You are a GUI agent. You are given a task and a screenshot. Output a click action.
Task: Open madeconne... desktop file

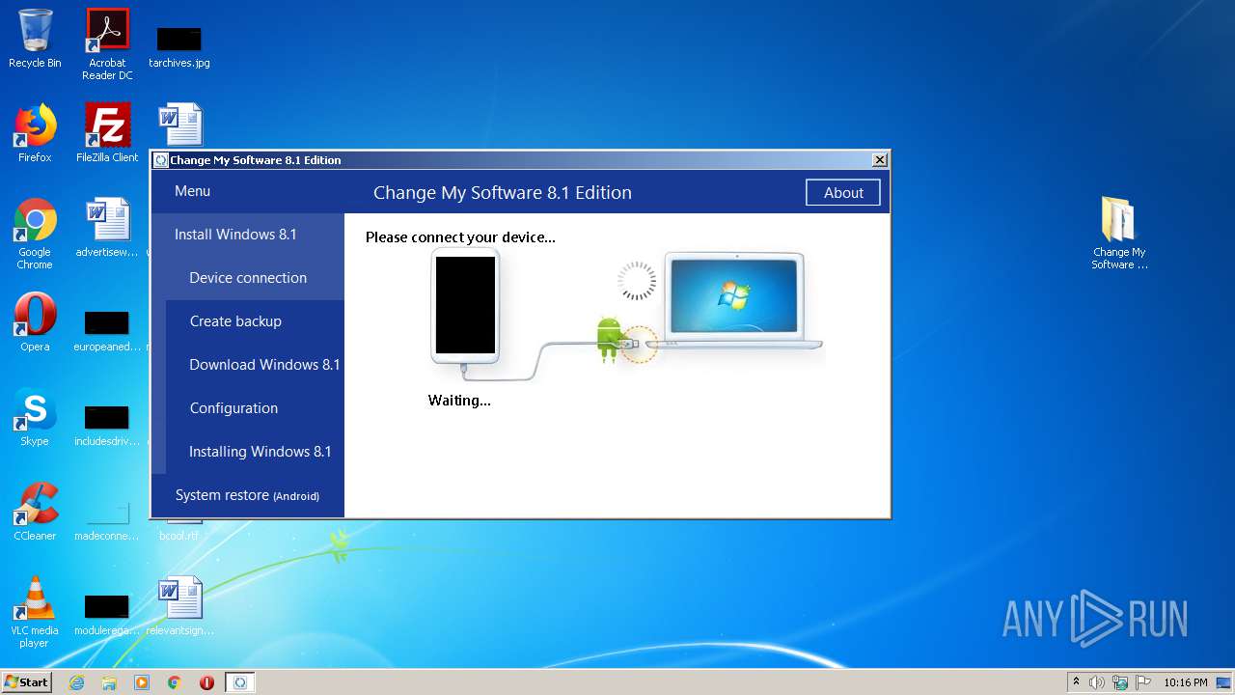point(107,519)
